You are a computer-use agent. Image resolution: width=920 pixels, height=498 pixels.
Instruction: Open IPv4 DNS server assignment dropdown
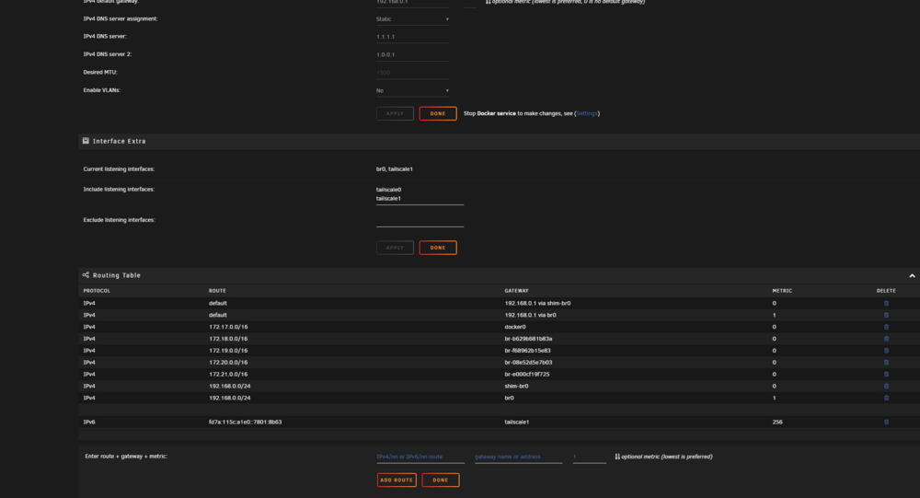coord(412,18)
